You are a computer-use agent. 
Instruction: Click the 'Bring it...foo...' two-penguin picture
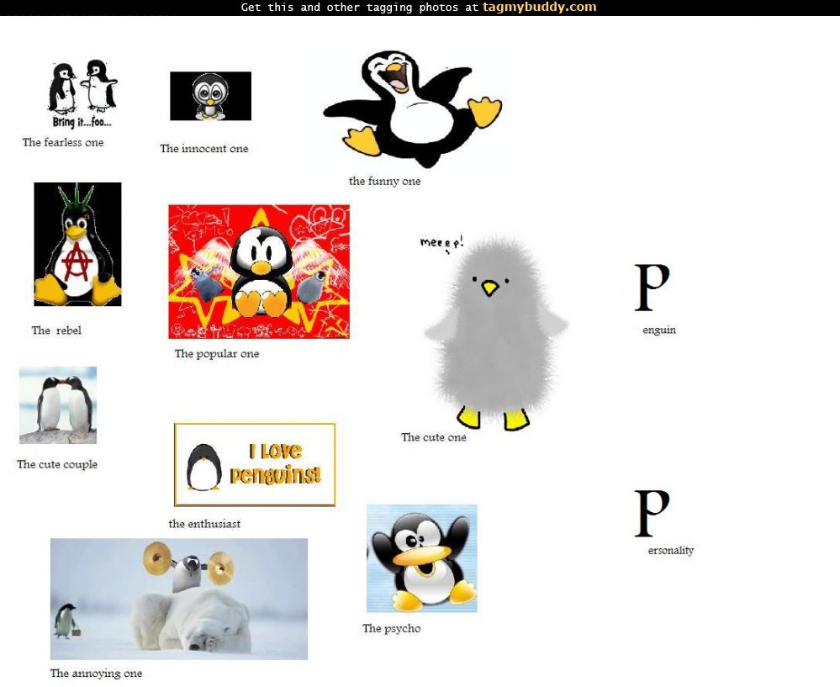tap(82, 94)
